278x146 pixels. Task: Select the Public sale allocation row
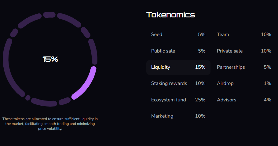point(178,51)
